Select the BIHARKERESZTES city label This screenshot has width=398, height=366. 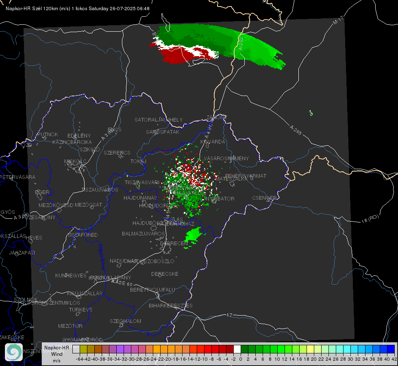[171, 305]
